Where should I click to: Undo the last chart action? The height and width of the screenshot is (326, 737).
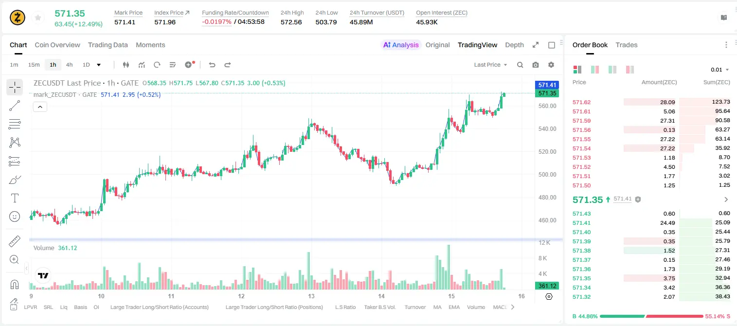pyautogui.click(x=212, y=65)
